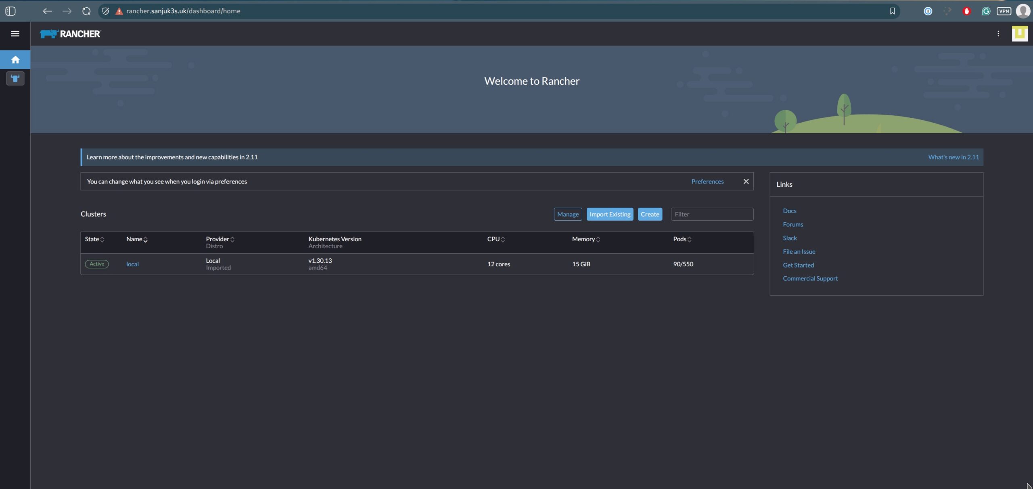Go to Home via sidebar house icon
Image resolution: width=1033 pixels, height=489 pixels.
[15, 60]
